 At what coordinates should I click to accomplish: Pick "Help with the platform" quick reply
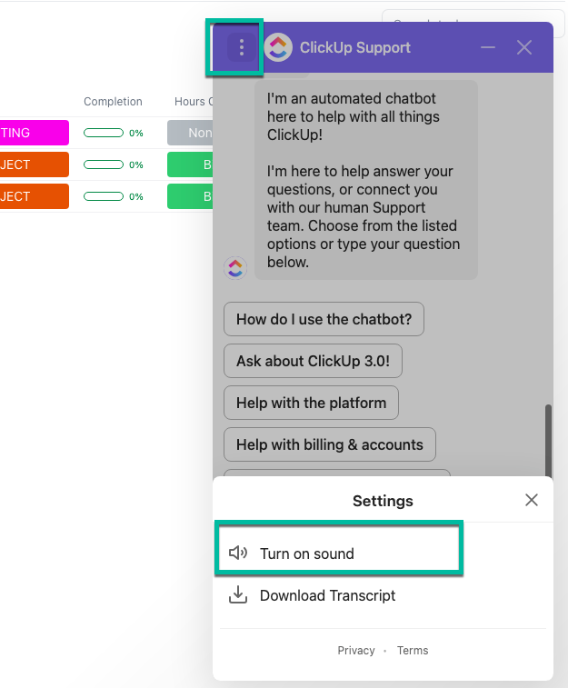tap(311, 403)
